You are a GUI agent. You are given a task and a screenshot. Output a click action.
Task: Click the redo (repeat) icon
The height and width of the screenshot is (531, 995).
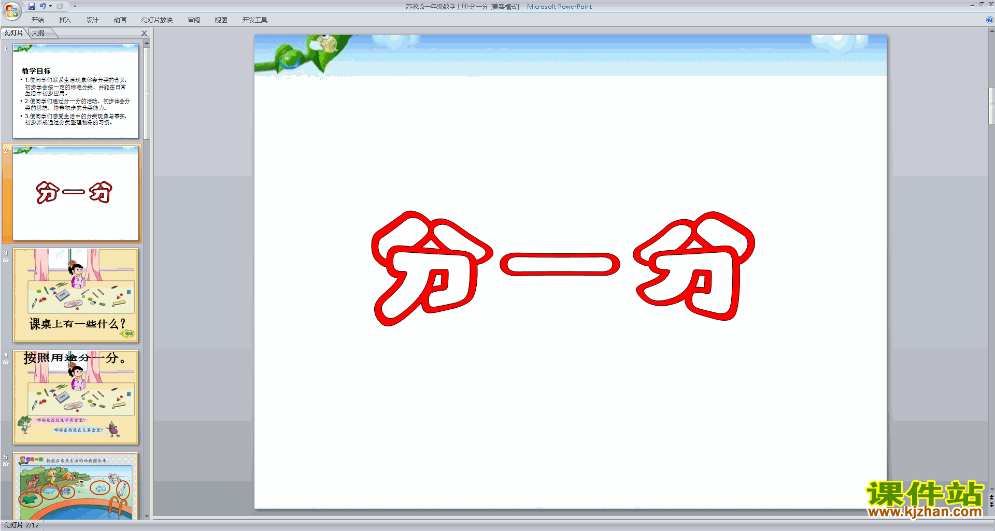coord(60,6)
